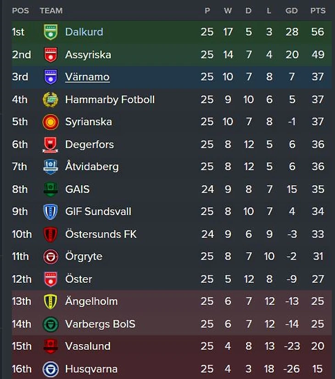Click the GIF Sundsvall shield icon
The image size is (335, 379).
[x=50, y=212]
